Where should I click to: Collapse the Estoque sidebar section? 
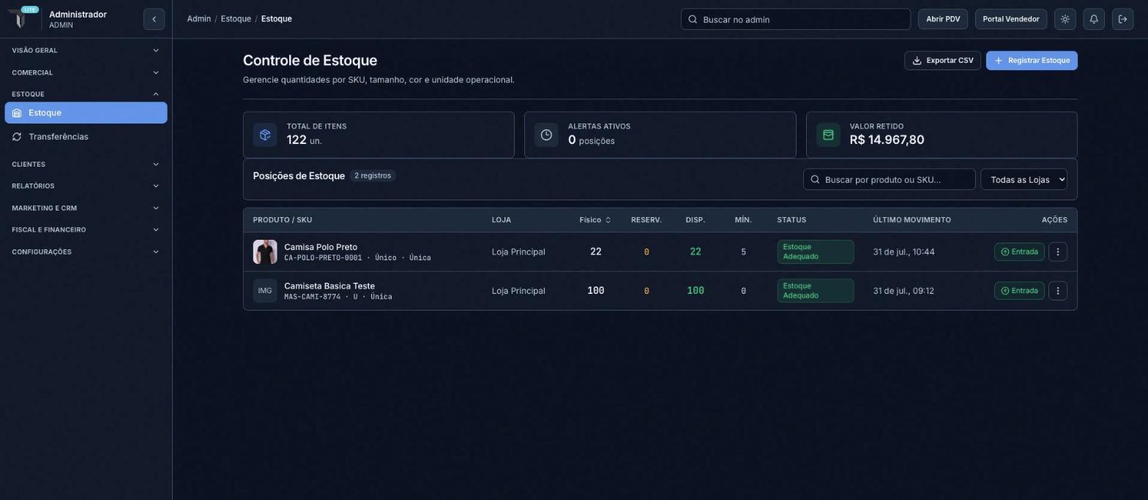(x=85, y=94)
